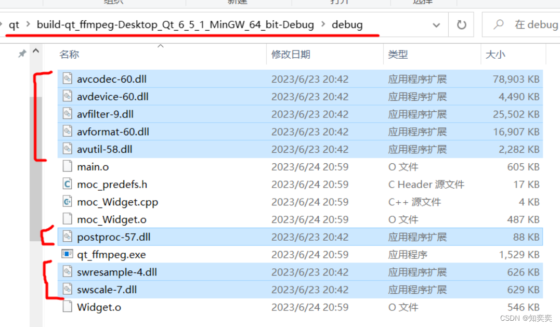Navigate to the build-qt_ffmpeg-Desktop breadcrumb folder
The width and height of the screenshot is (560, 327).
pos(175,24)
